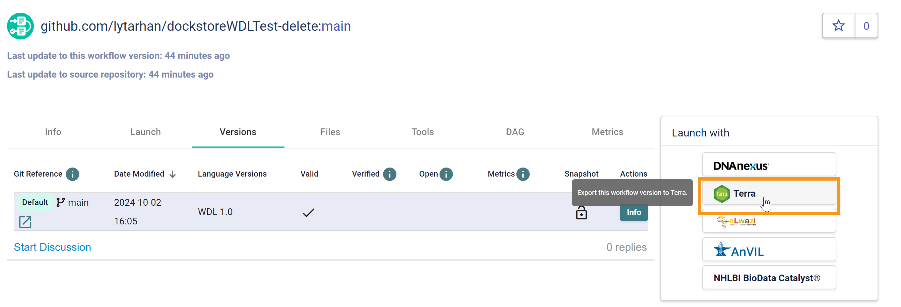Screen dimensions: 901x307
Task: Open the Launch tab
Action: click(145, 132)
